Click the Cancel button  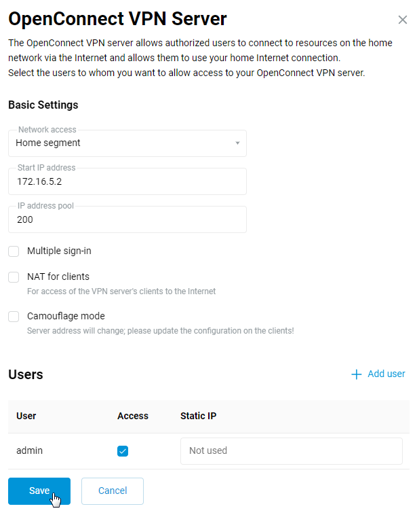113,491
